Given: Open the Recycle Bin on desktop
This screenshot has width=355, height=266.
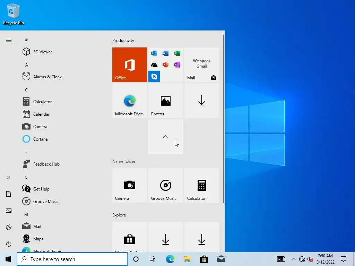Looking at the screenshot, I should pos(14,14).
